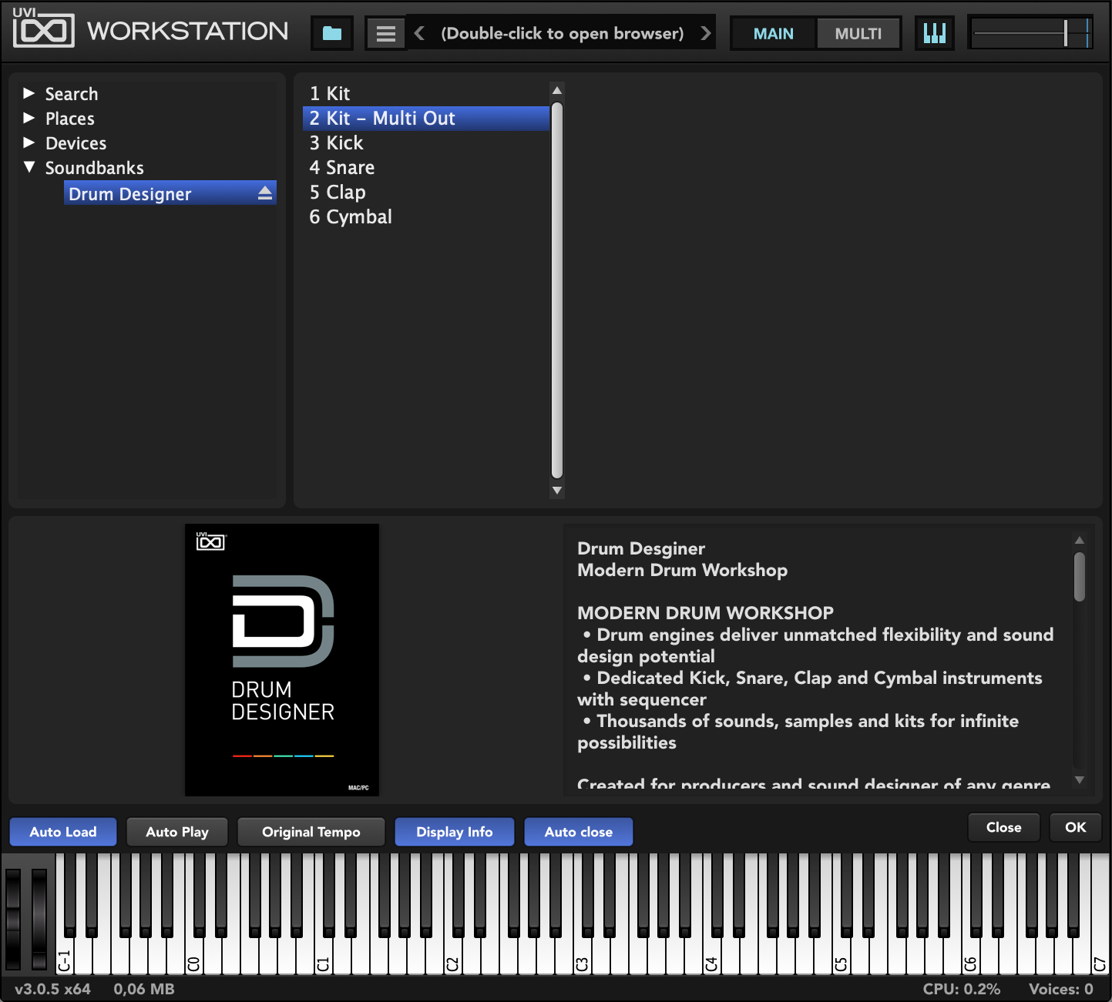1112x1002 pixels.
Task: Open the folder browser icon
Action: tap(332, 33)
